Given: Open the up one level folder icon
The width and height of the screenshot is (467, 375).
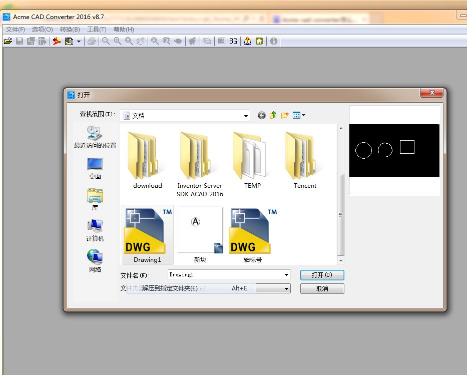Looking at the screenshot, I should coord(273,115).
